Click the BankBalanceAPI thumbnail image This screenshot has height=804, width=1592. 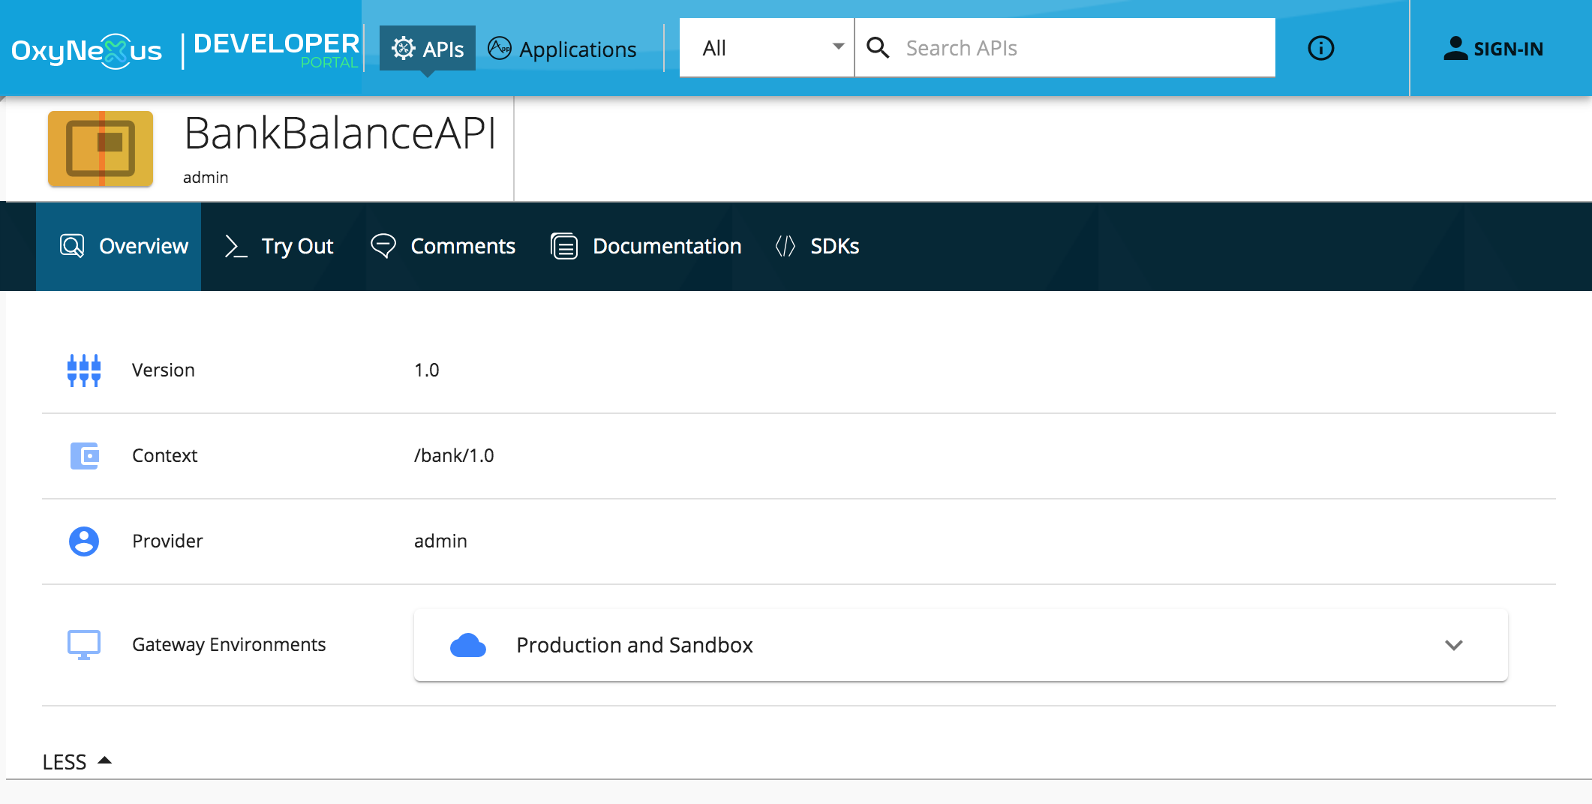coord(101,148)
